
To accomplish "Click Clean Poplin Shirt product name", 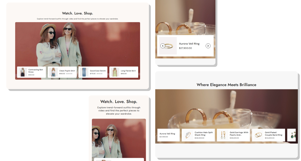I will click(67, 71).
